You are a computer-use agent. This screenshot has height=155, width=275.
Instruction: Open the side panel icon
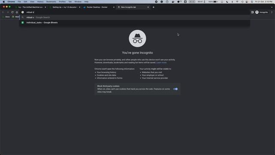coord(252,12)
